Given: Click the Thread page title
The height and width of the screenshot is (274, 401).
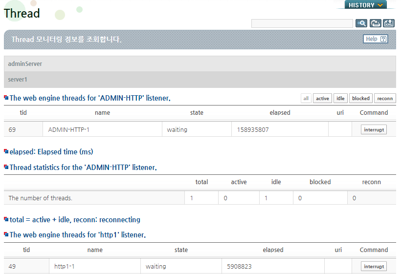Looking at the screenshot, I should (22, 13).
